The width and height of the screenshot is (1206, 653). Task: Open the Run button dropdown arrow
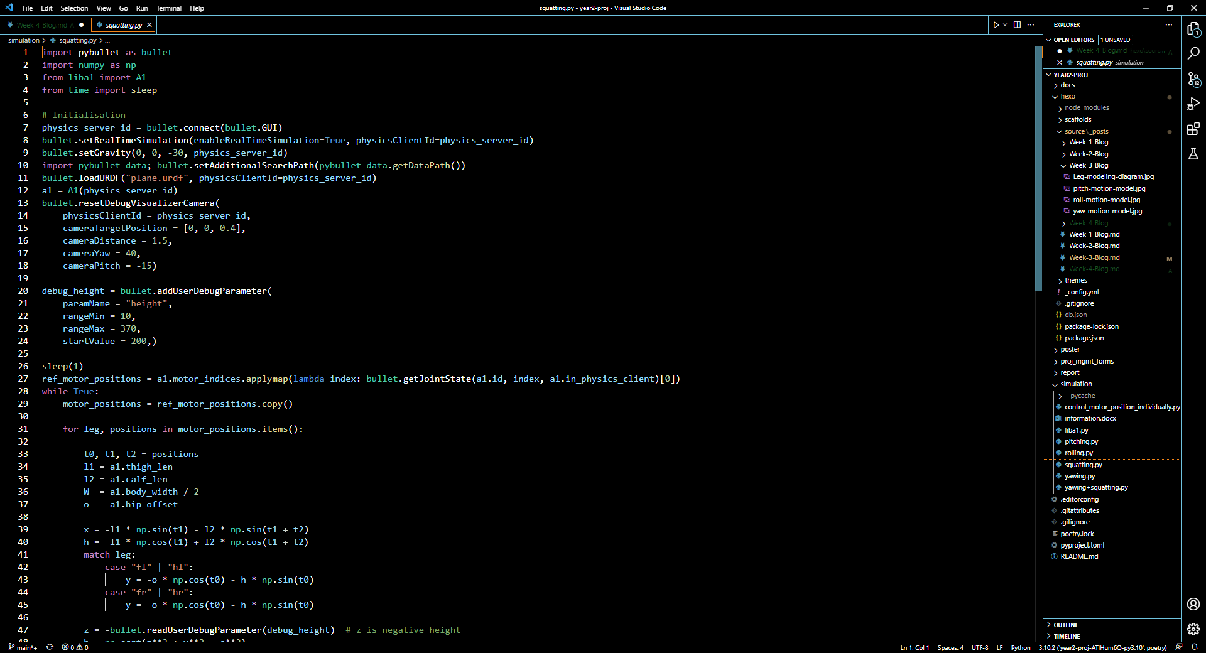click(1005, 25)
